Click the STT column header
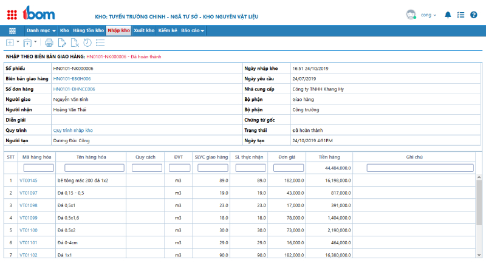The image size is (486, 271). [11, 157]
